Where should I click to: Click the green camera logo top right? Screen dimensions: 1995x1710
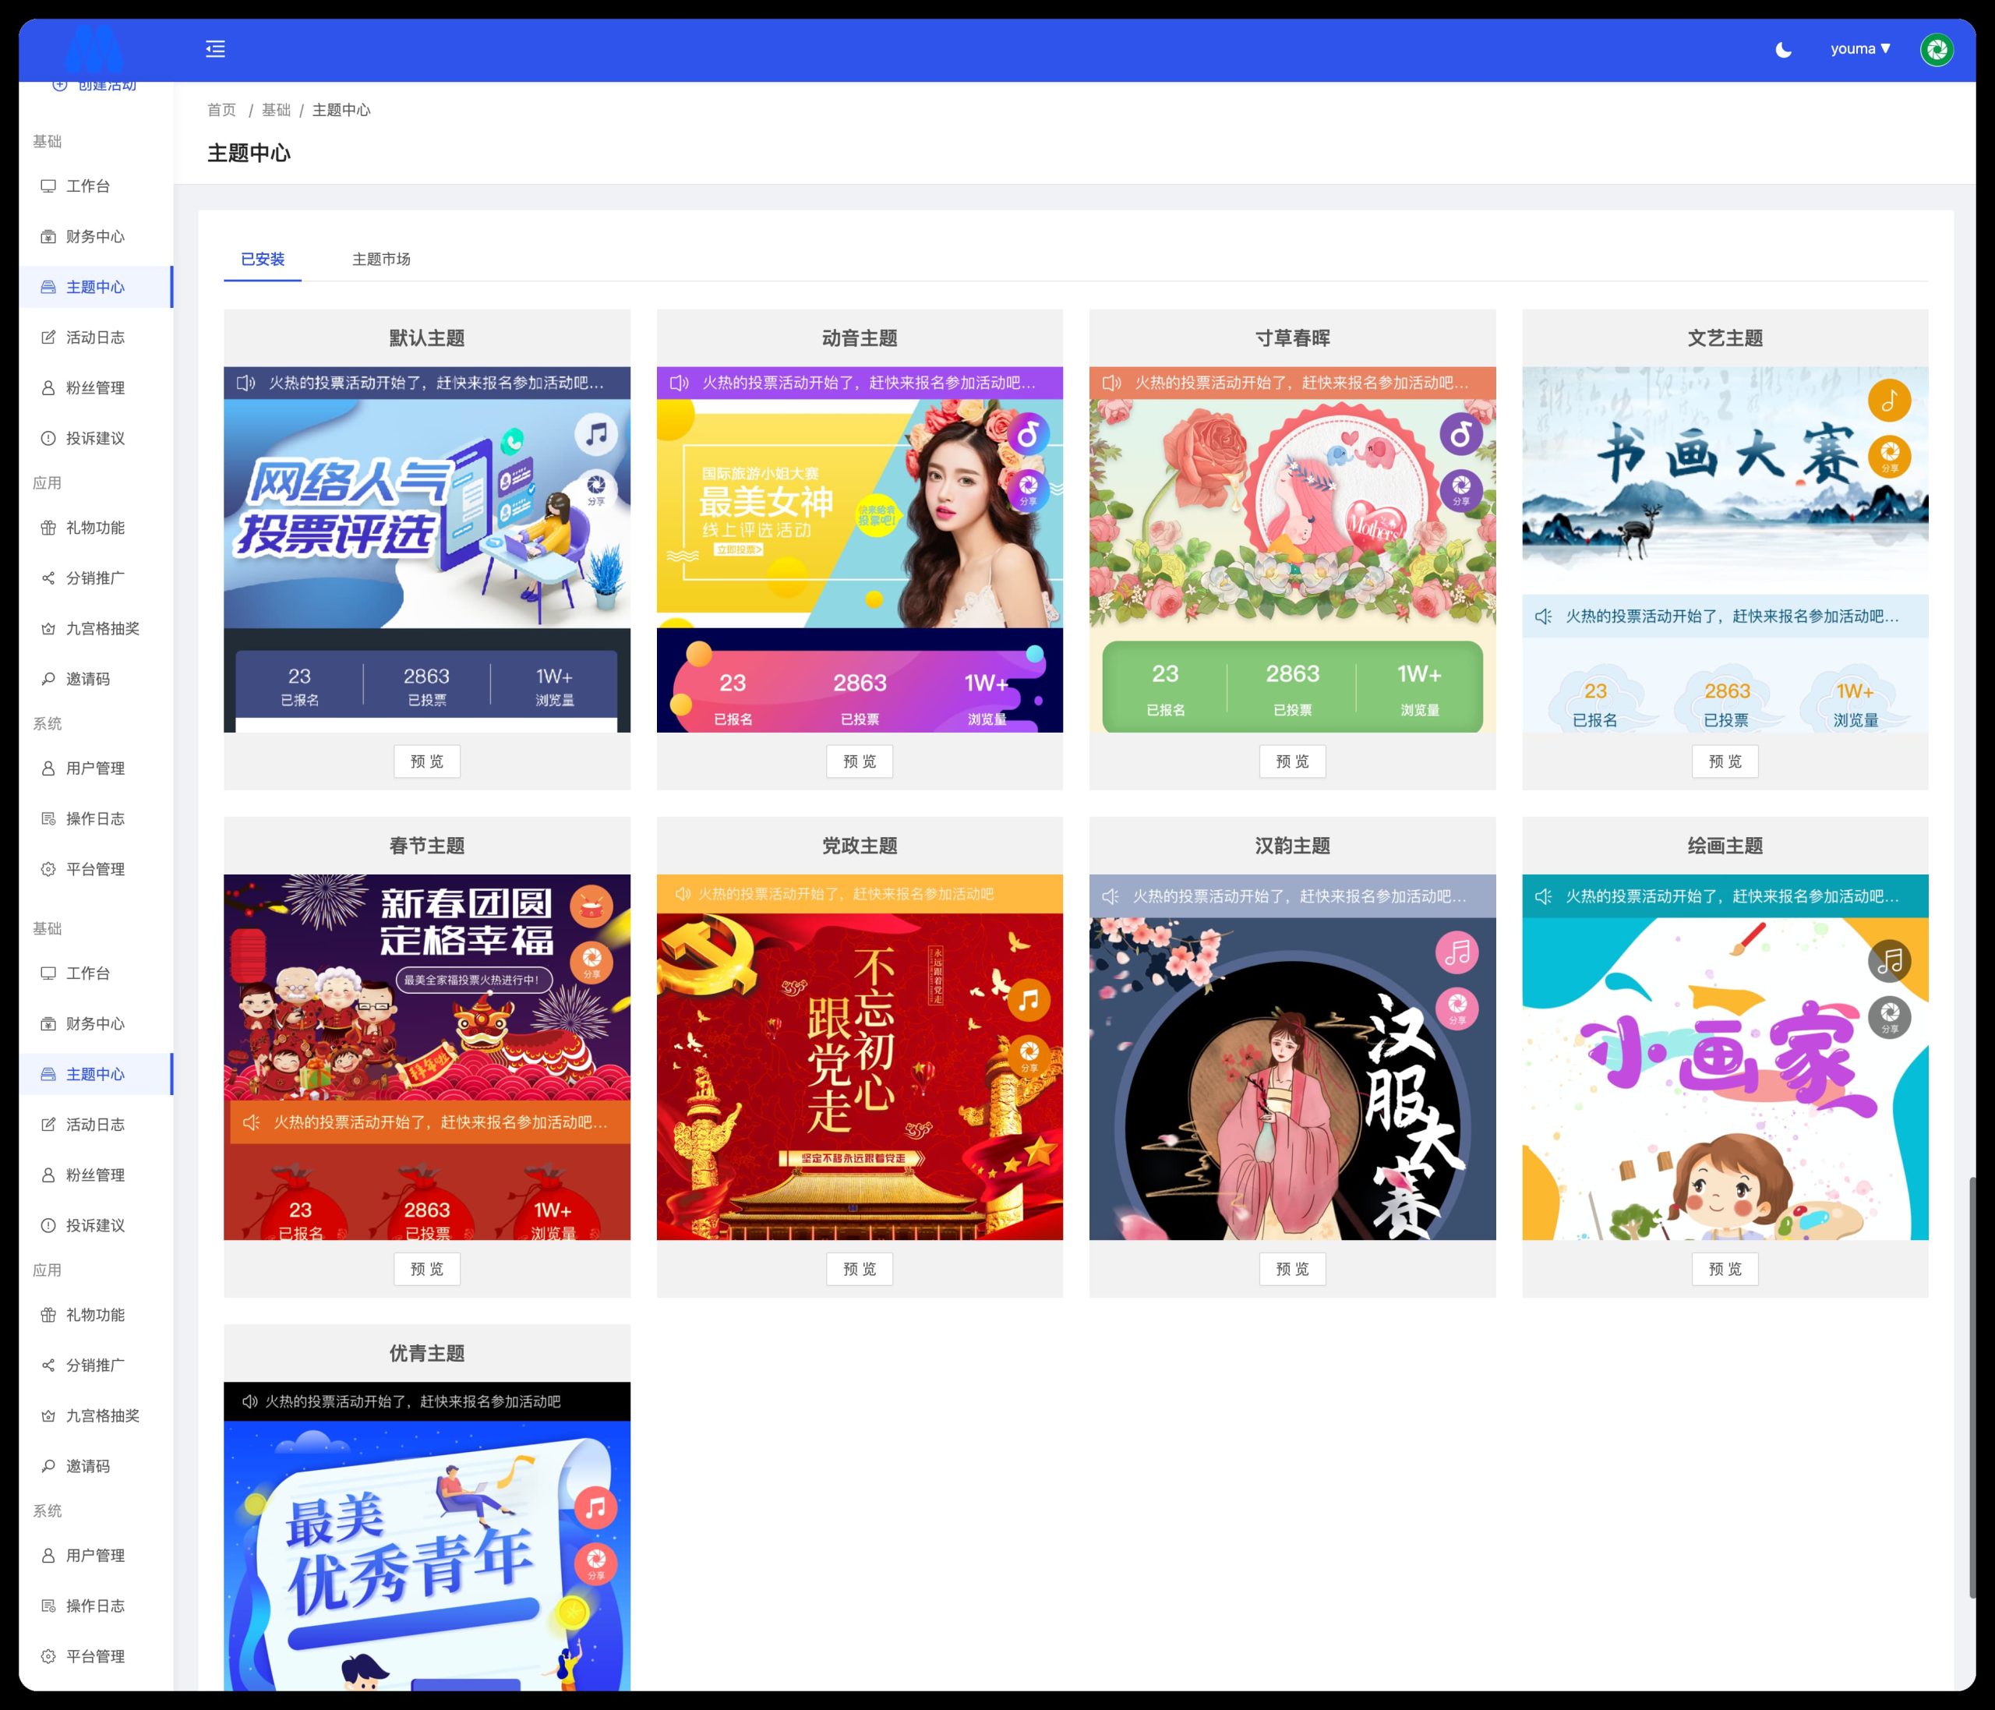coord(1938,48)
